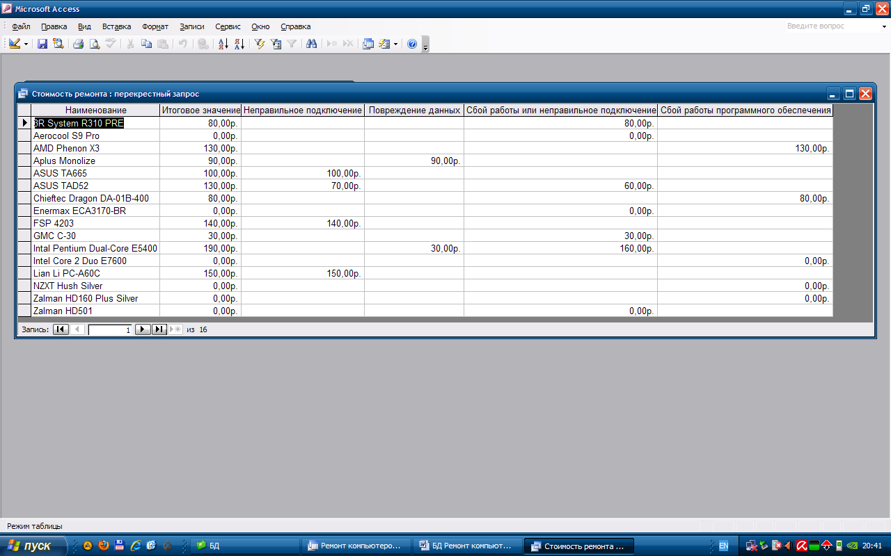The height and width of the screenshot is (556, 891).
Task: Click the 'Intal Pentium Dual-Core E5400' cell
Action: pyautogui.click(x=96, y=248)
